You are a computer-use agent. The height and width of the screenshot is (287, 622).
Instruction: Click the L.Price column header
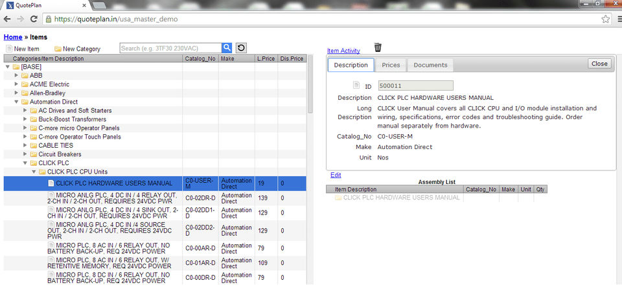tap(266, 59)
